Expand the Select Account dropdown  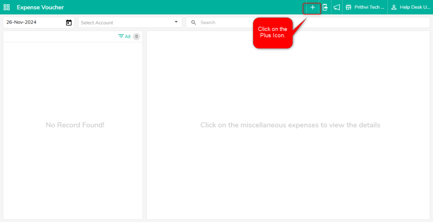click(130, 23)
